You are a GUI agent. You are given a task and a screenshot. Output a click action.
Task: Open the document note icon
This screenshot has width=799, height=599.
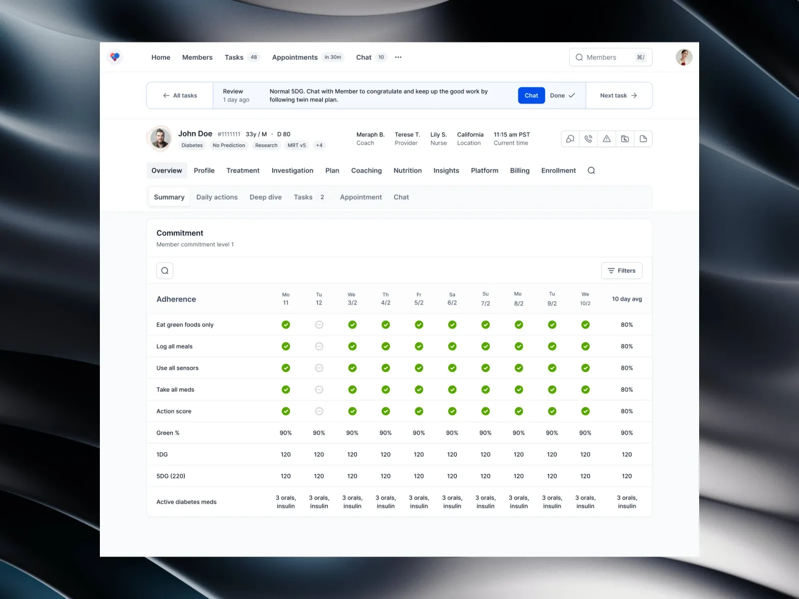pyautogui.click(x=643, y=139)
